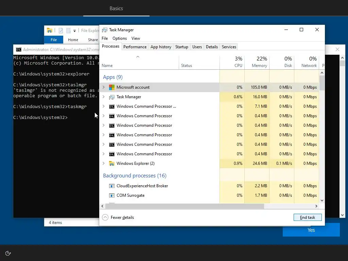Screen dimensions: 348x261
Task: Expand the Windows Explorer (2) row
Action: point(103,163)
